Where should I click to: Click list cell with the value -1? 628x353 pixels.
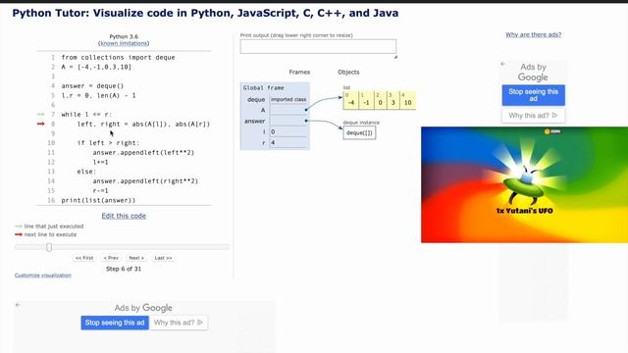coord(366,100)
